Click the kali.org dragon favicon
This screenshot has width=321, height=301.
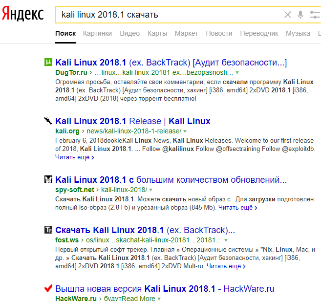point(48,121)
